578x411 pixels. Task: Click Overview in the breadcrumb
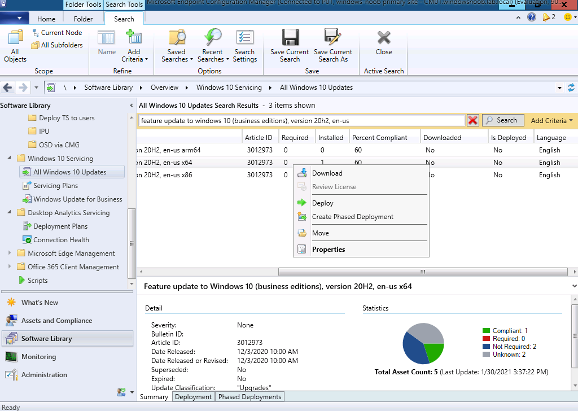click(x=164, y=88)
